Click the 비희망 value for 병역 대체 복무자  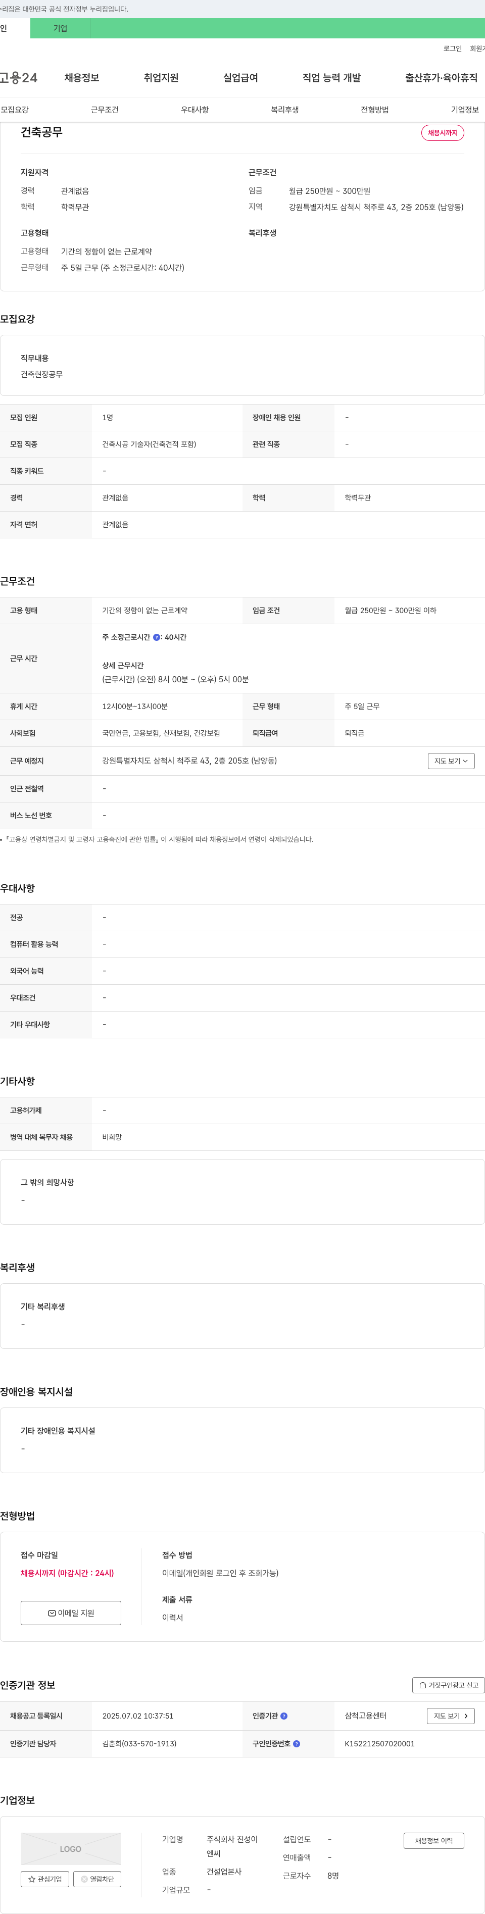[112, 1138]
